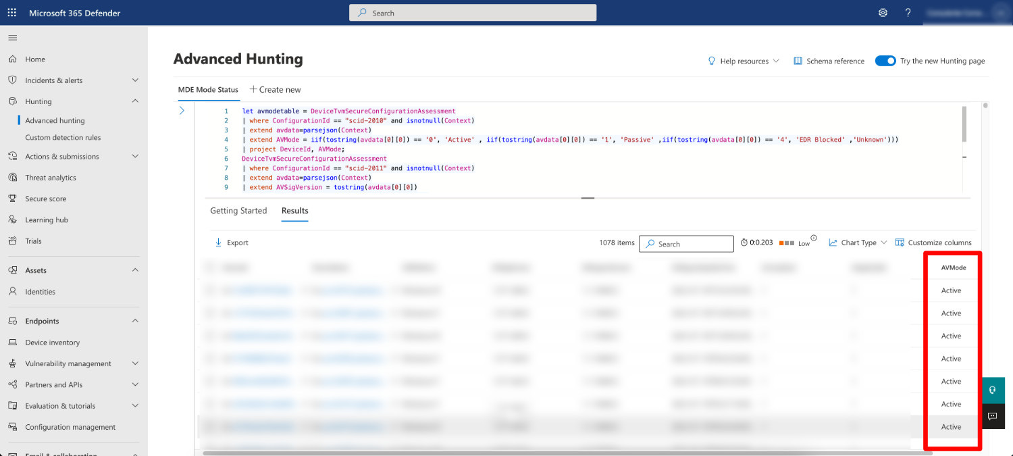Image resolution: width=1013 pixels, height=456 pixels.
Task: Click the 1078 items count
Action: tap(617, 243)
